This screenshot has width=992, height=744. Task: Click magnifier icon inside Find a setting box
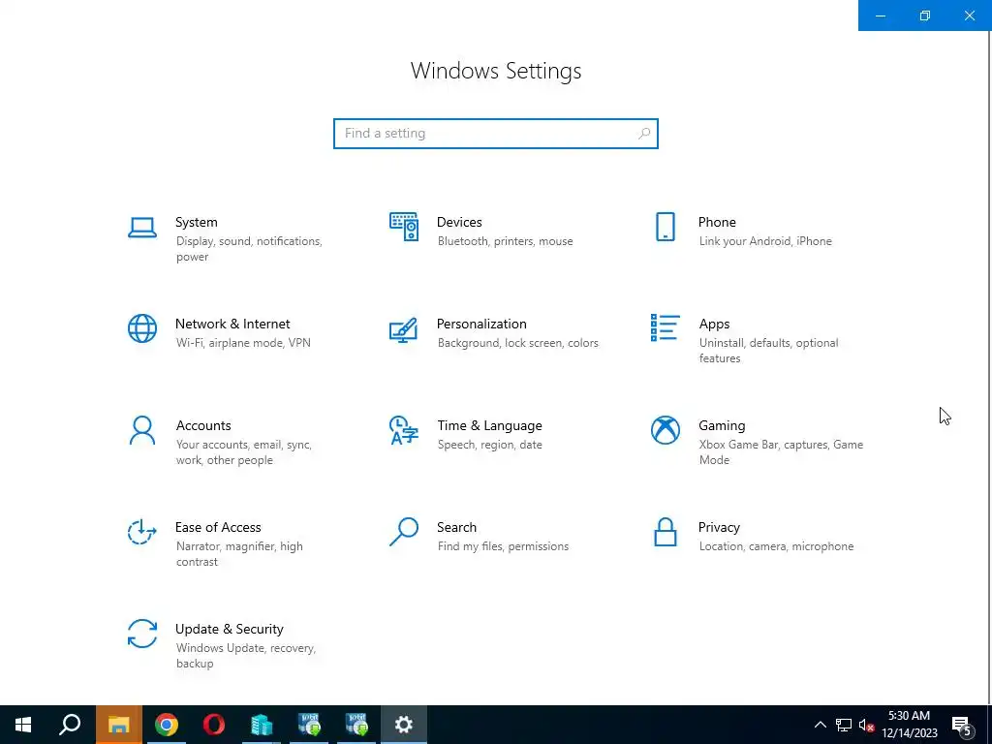pos(644,134)
